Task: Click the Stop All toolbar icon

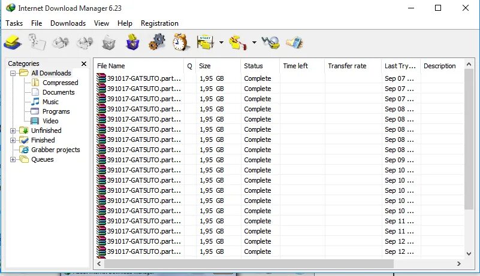Action: point(85,43)
